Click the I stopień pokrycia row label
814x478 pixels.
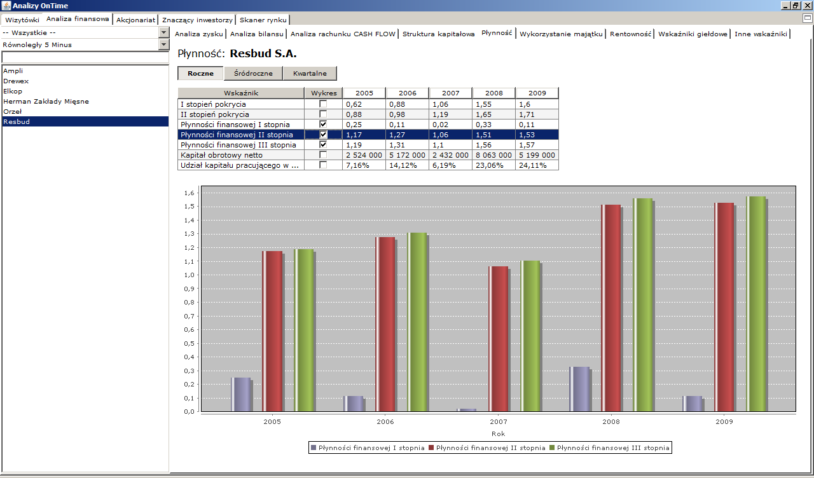tap(214, 104)
